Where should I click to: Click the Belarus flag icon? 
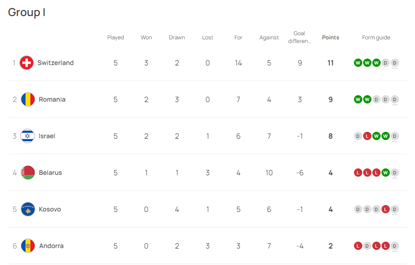[x=28, y=173]
